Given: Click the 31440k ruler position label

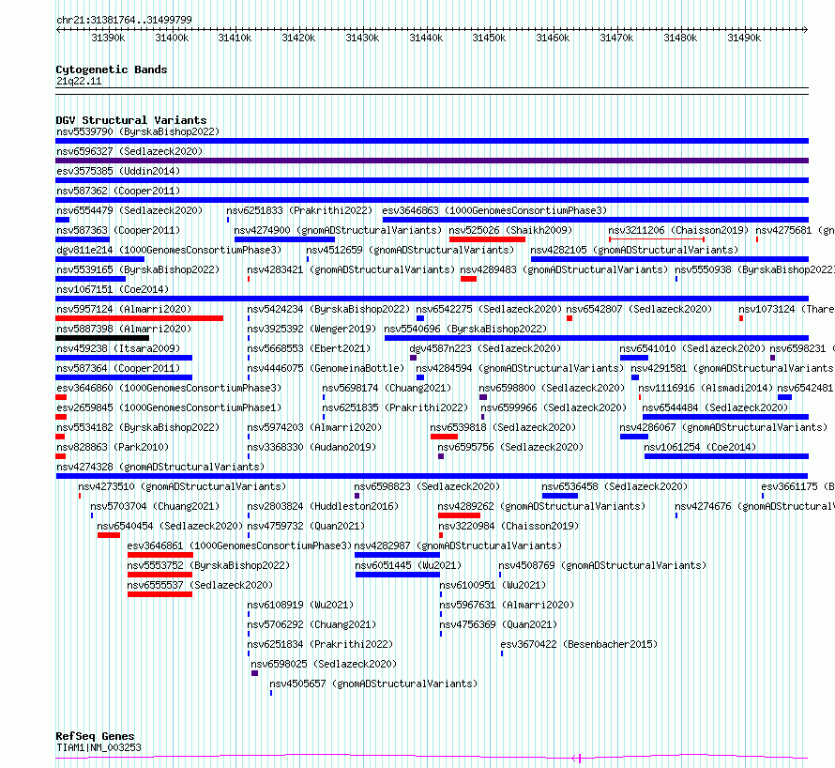Looking at the screenshot, I should (426, 38).
